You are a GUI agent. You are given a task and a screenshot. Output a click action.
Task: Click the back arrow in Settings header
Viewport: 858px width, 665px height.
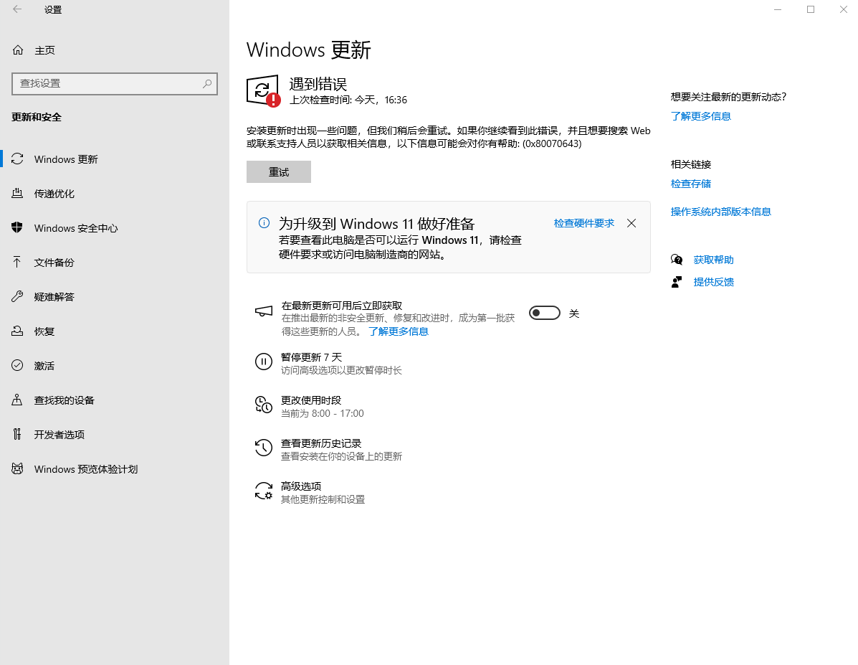(x=17, y=9)
